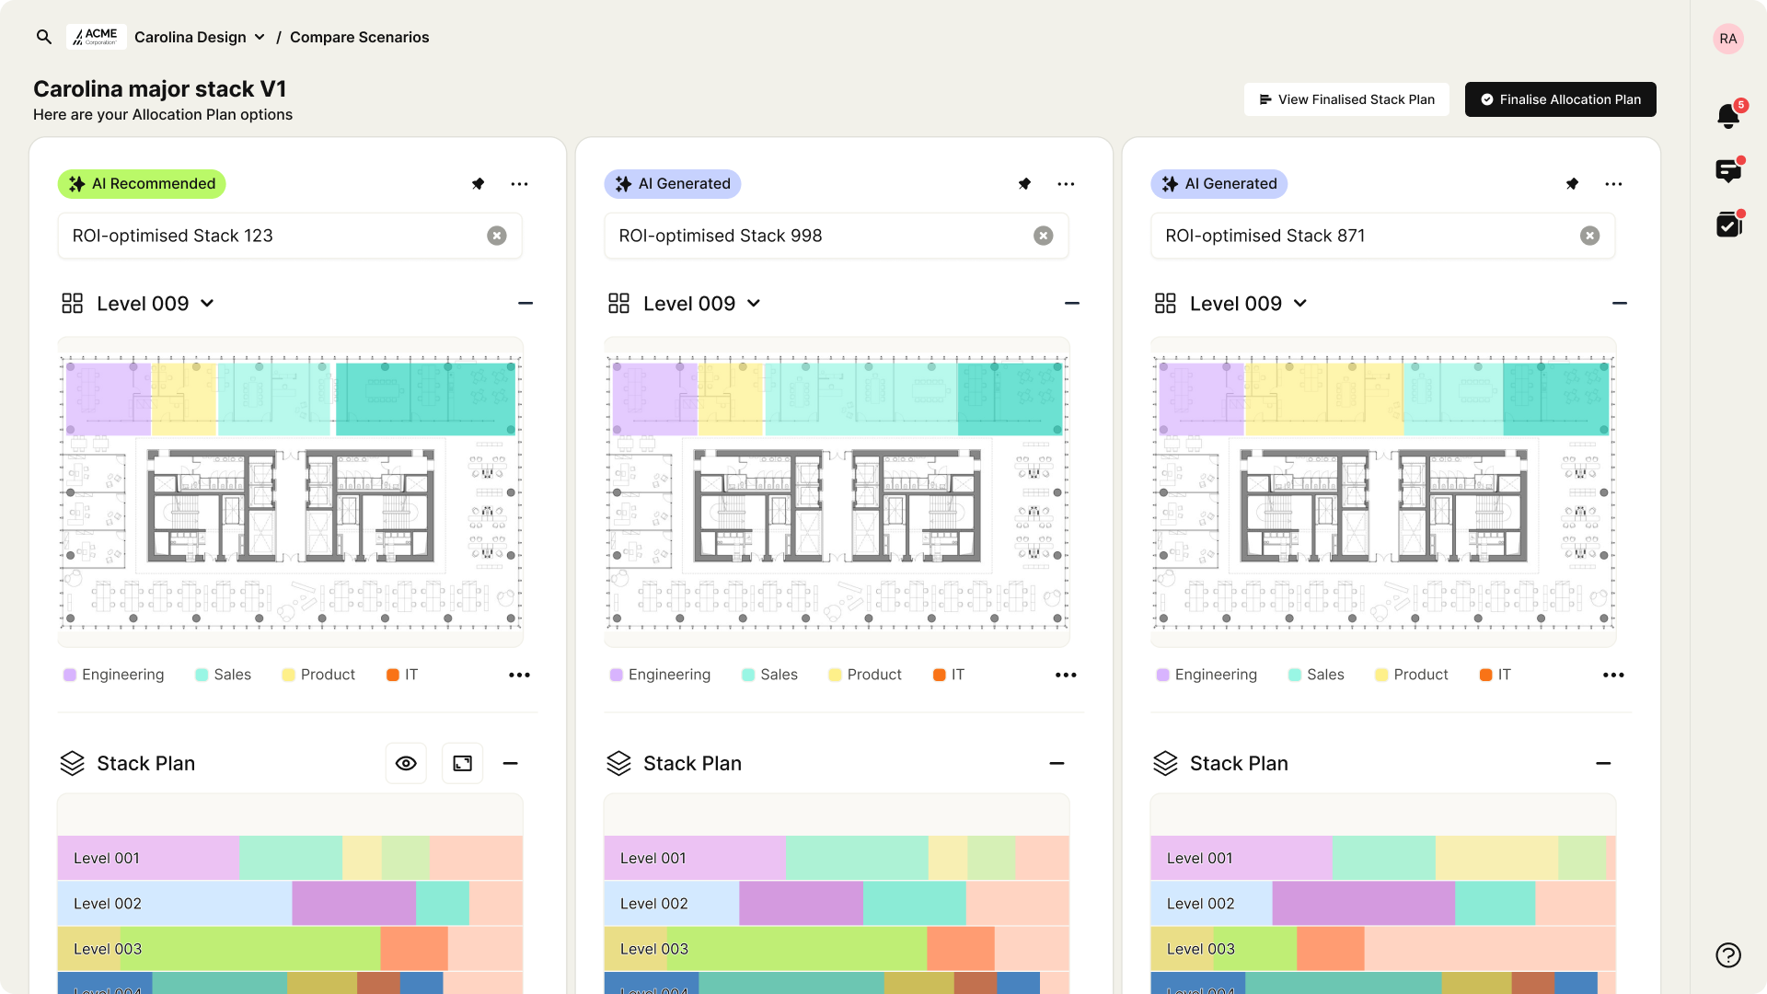Expand Stack 123 Stack Plan to fullscreen
This screenshot has width=1767, height=994.
pos(463,763)
